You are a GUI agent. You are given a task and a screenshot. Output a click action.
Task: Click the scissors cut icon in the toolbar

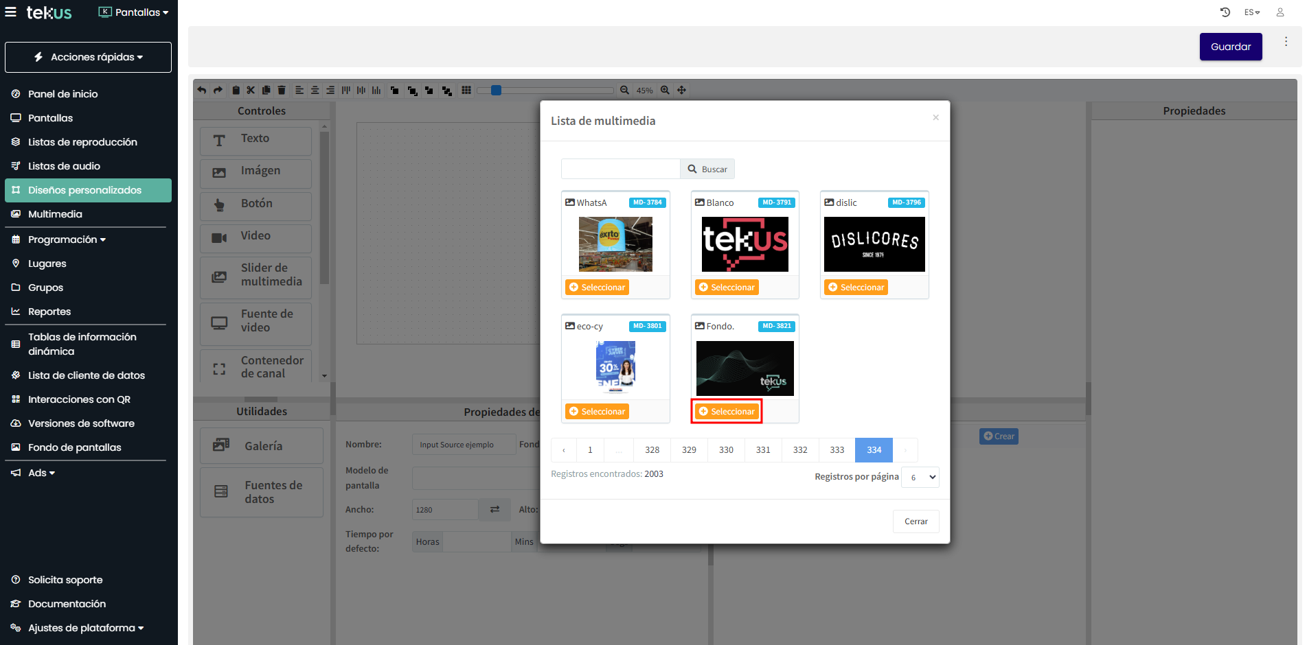pyautogui.click(x=251, y=90)
